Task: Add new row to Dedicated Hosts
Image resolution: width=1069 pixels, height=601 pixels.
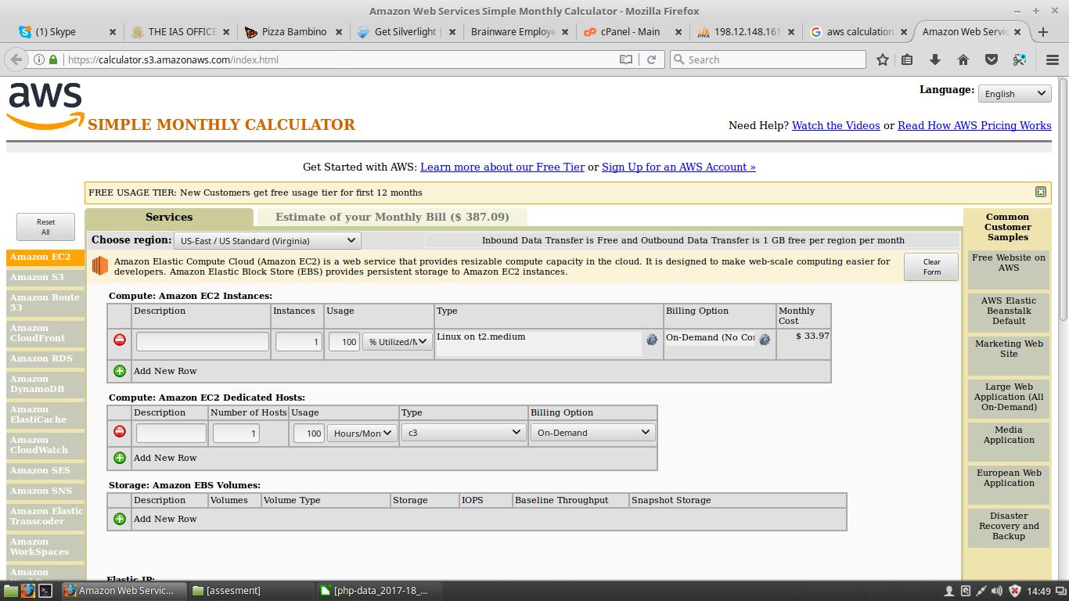Action: [120, 458]
